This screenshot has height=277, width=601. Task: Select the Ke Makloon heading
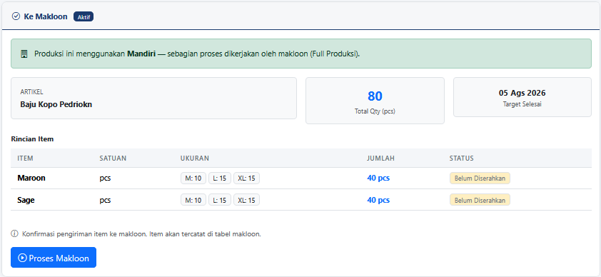(x=45, y=16)
